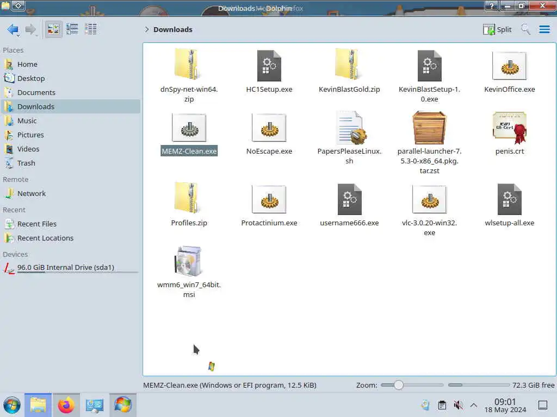
Task: Click the Split view button
Action: click(497, 29)
